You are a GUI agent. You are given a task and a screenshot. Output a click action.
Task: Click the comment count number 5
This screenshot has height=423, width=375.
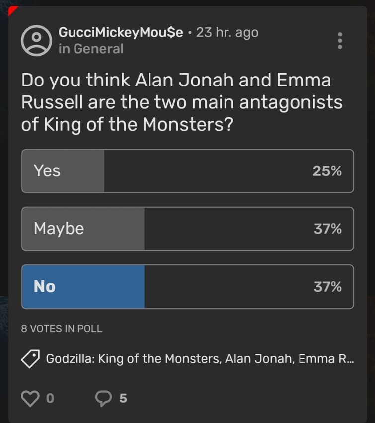pyautogui.click(x=123, y=398)
